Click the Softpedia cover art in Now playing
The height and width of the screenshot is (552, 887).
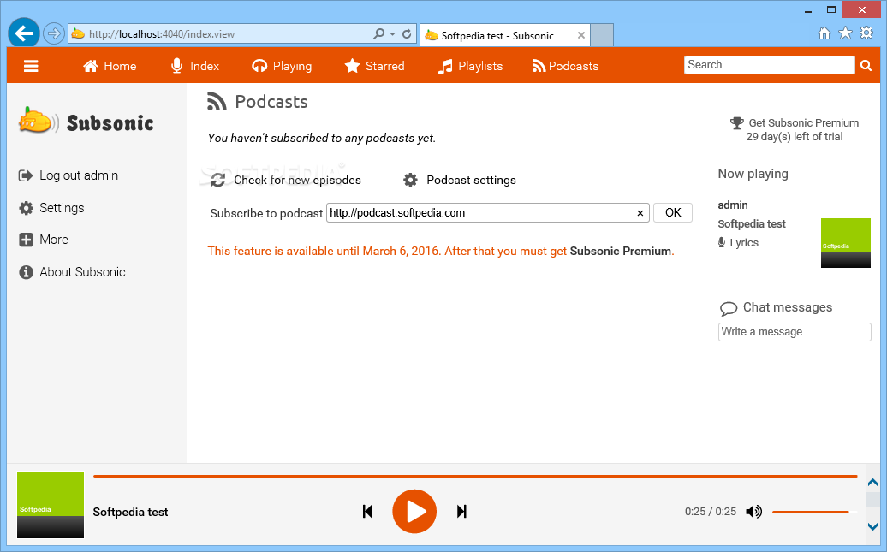[845, 243]
